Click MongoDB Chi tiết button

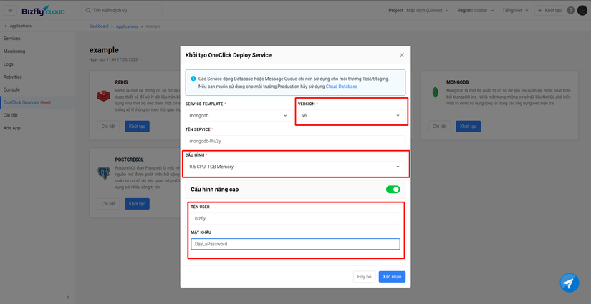439,127
